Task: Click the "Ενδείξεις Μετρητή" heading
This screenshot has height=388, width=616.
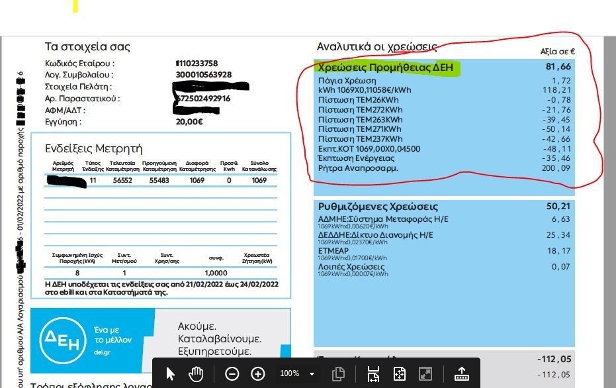Action: [93, 148]
